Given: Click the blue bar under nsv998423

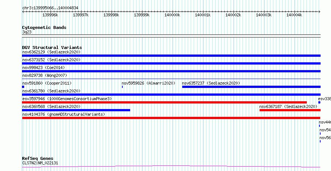Looking at the screenshot, I should [171, 71].
